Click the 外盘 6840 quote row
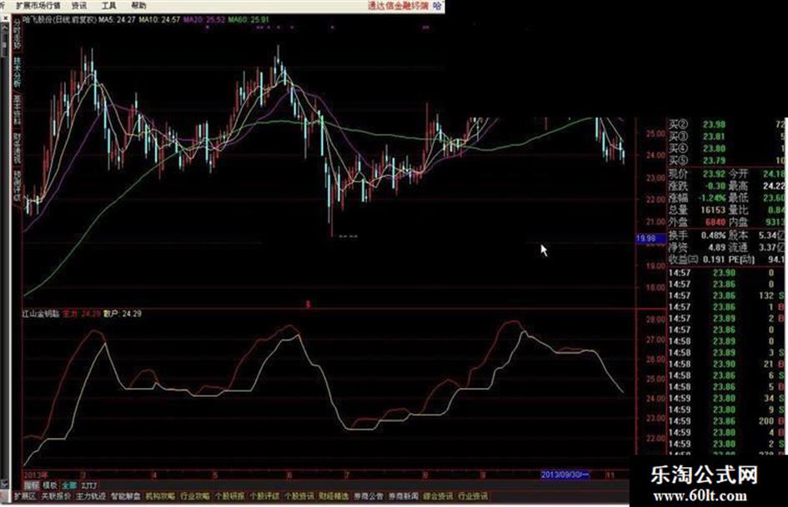This screenshot has width=788, height=507. 698,222
